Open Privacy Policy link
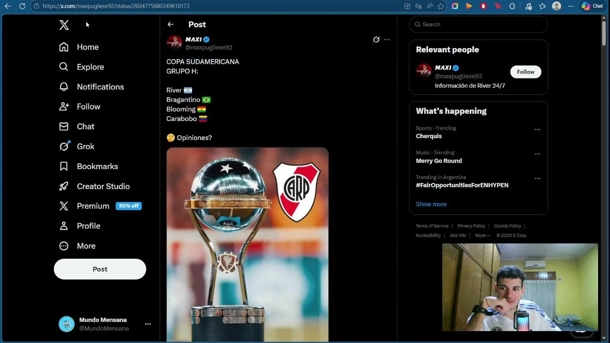 [x=471, y=226]
